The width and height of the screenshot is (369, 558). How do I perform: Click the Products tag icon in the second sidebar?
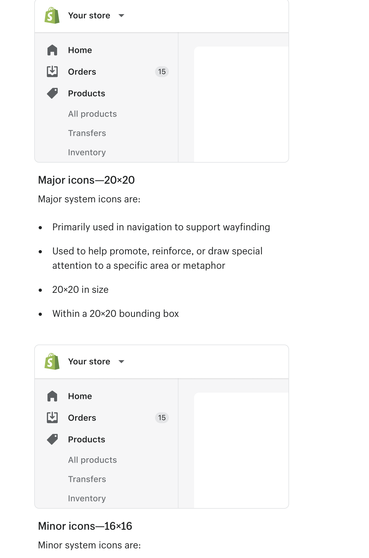(x=52, y=439)
